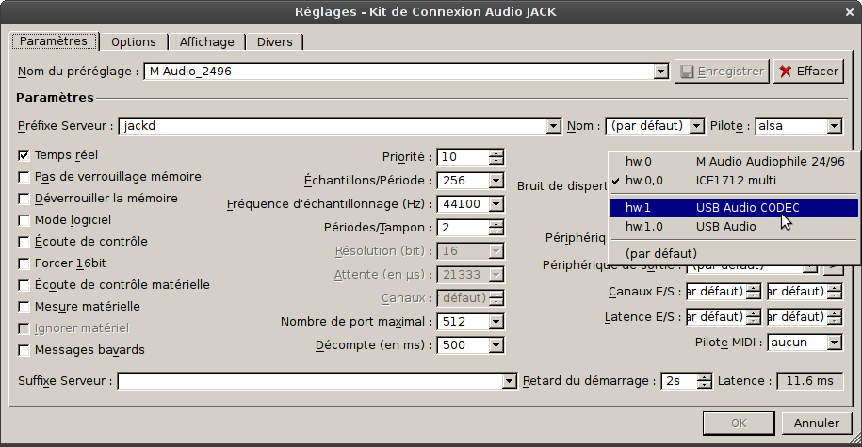This screenshot has width=862, height=447.
Task: Click second Canaux E/S spinner
Action: (835, 292)
